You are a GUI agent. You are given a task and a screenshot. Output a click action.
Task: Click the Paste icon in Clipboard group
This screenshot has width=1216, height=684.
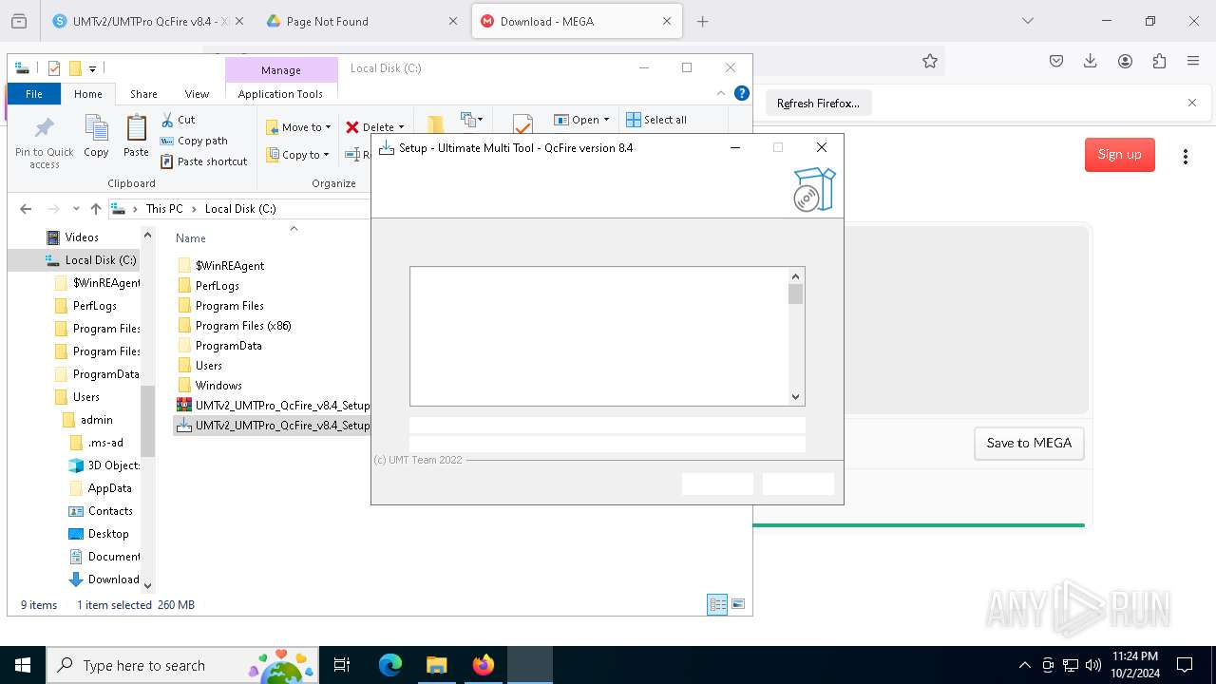click(136, 136)
